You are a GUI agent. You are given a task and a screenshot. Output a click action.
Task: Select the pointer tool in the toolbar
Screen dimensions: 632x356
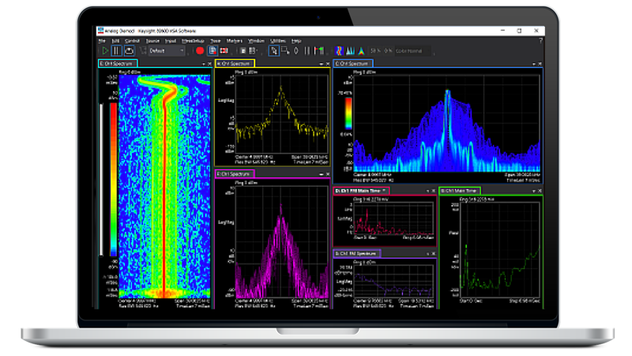tap(273, 51)
